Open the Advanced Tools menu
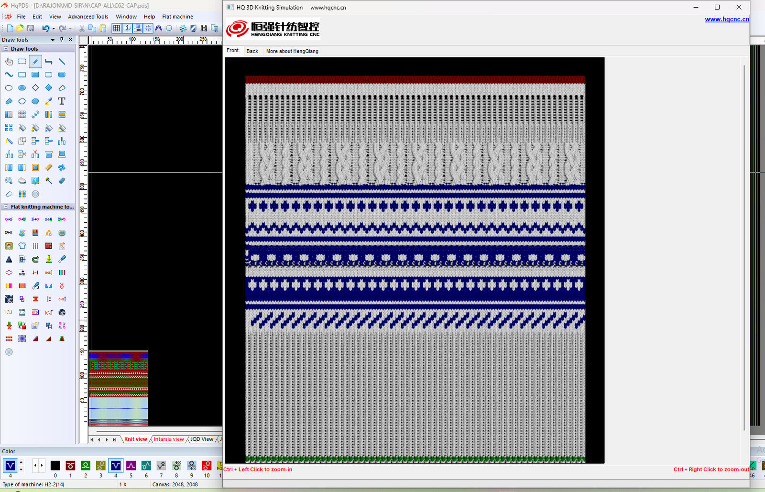765x492 pixels. point(88,17)
